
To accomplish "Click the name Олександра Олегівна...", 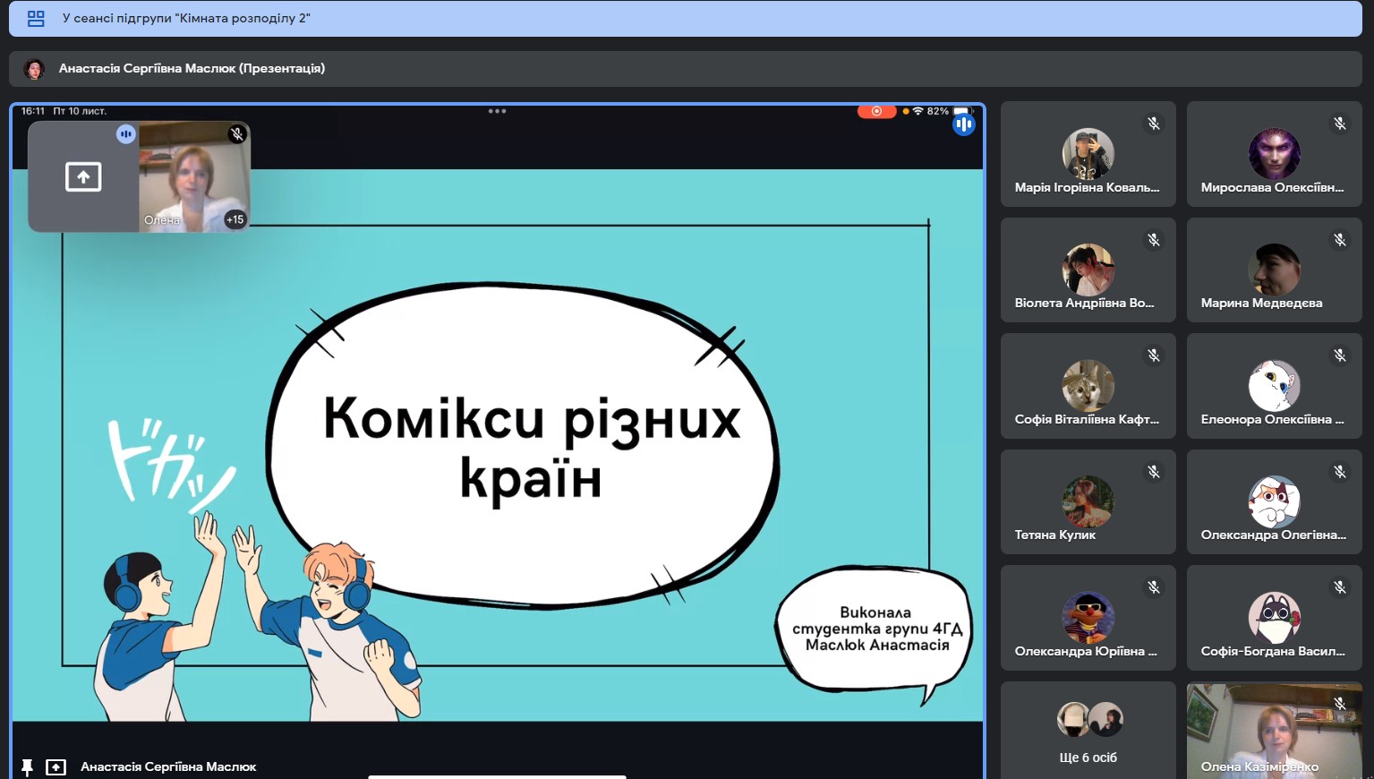I will point(1273,535).
